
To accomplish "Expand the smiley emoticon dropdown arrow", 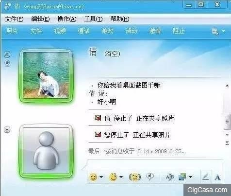I will 101,177.
